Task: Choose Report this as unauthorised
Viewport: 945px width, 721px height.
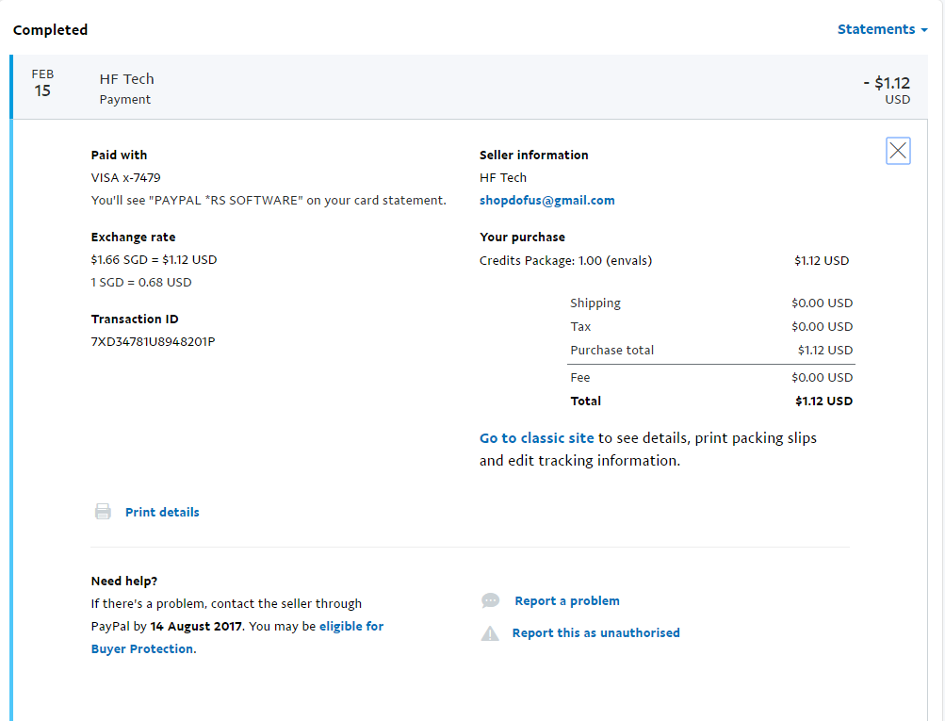Action: 595,633
